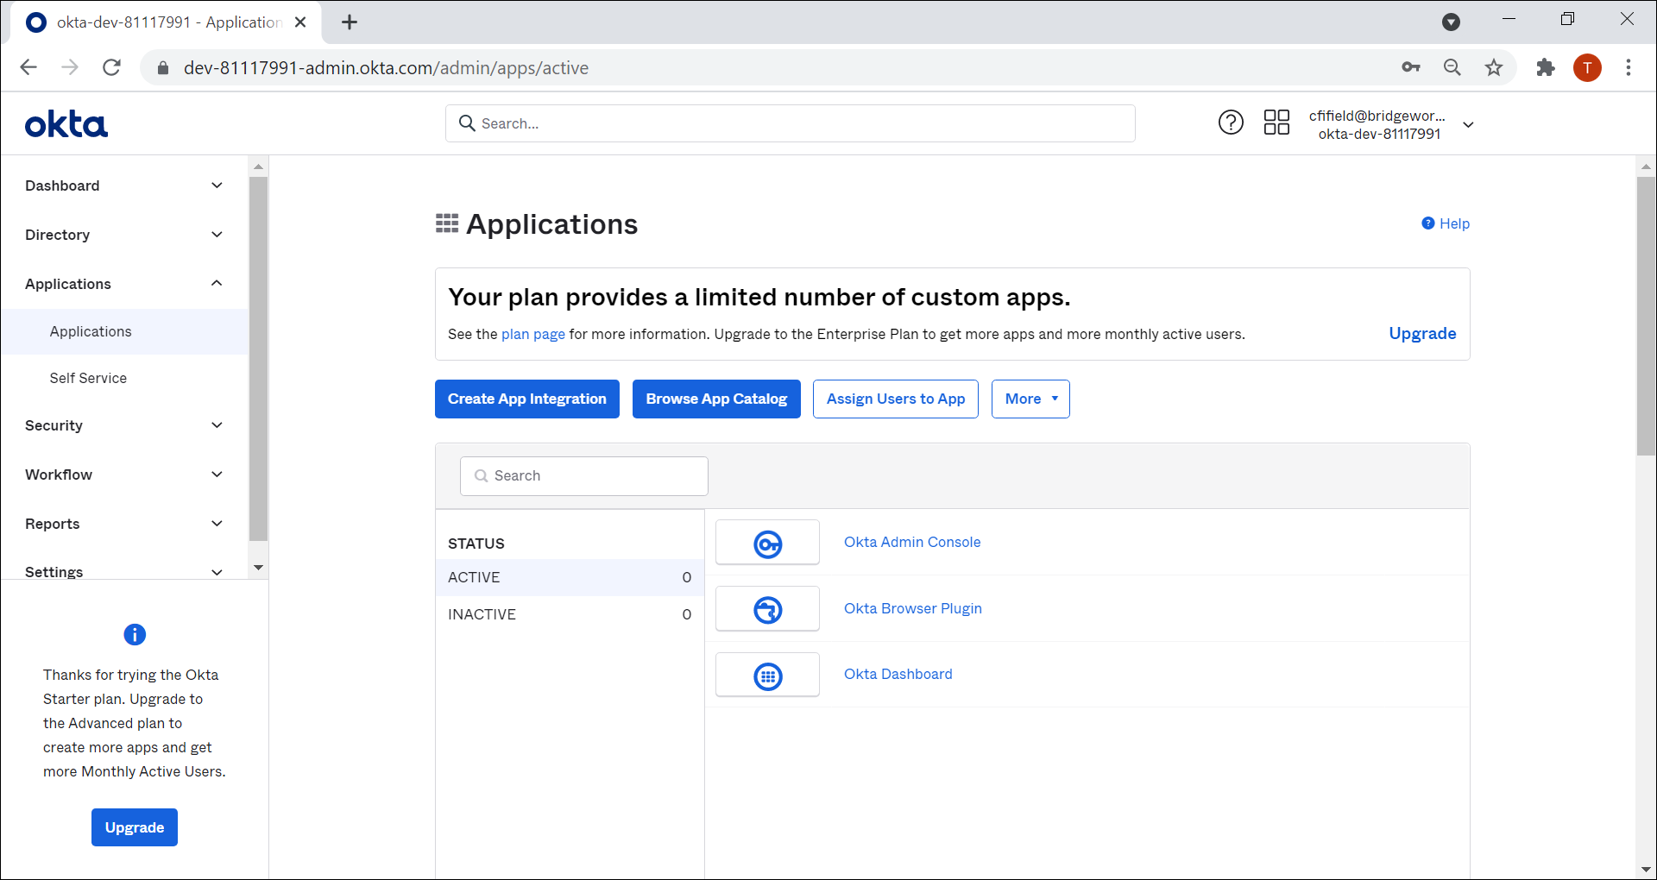Open the apps grid icon in header
The width and height of the screenshot is (1657, 880).
click(1276, 123)
